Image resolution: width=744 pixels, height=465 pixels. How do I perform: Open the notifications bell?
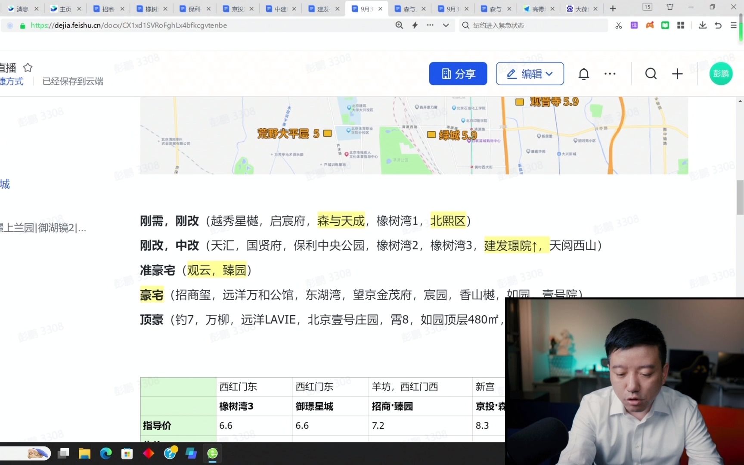[584, 74]
